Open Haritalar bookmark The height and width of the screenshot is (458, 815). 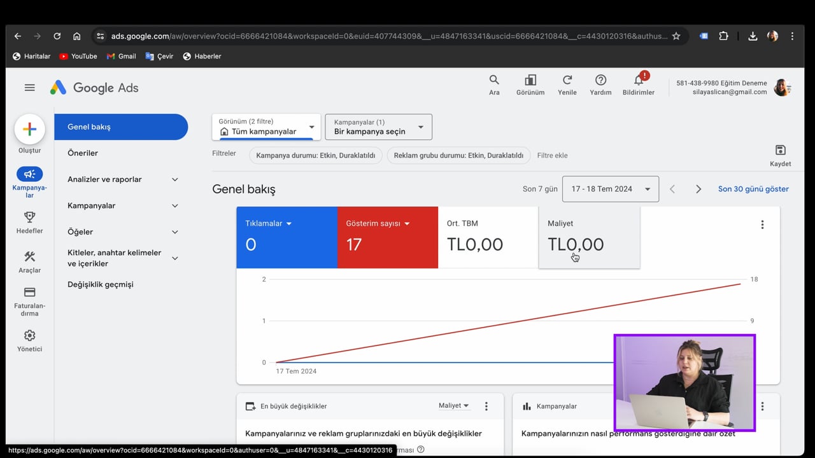(31, 56)
